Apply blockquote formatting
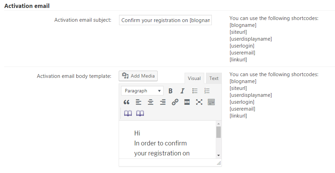This screenshot has height=173, width=335. click(127, 102)
